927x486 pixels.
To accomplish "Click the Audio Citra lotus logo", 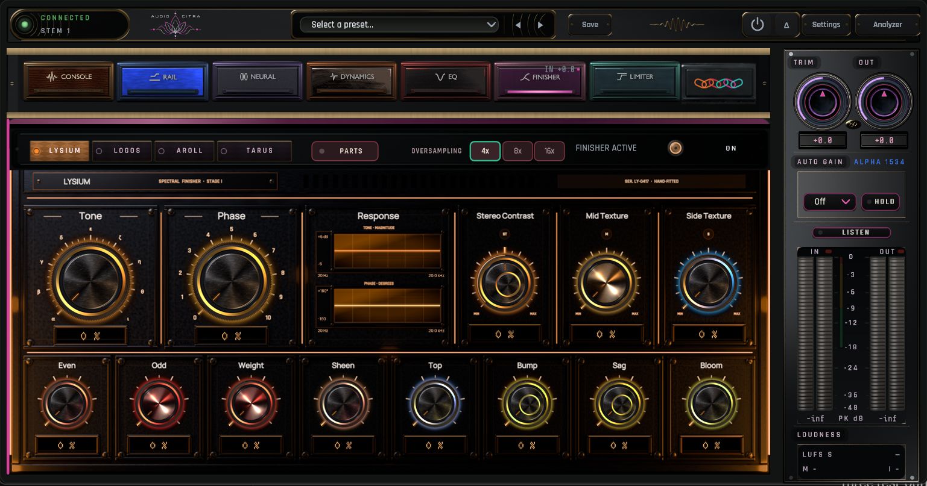I will [x=175, y=26].
